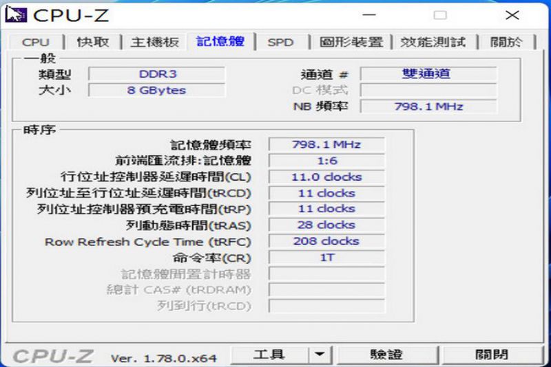Click the 記憶體頻率 798.1 MHz value in 時序

(x=326, y=144)
